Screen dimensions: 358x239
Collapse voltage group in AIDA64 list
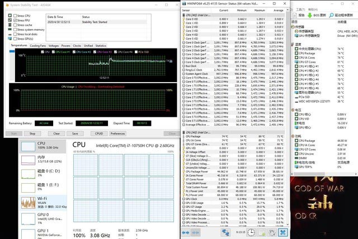[x=293, y=110]
